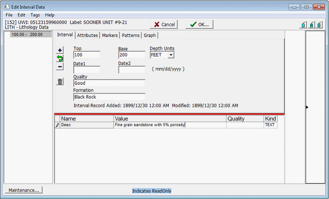
Task: Click the Maintenance... button
Action: pyautogui.click(x=23, y=190)
